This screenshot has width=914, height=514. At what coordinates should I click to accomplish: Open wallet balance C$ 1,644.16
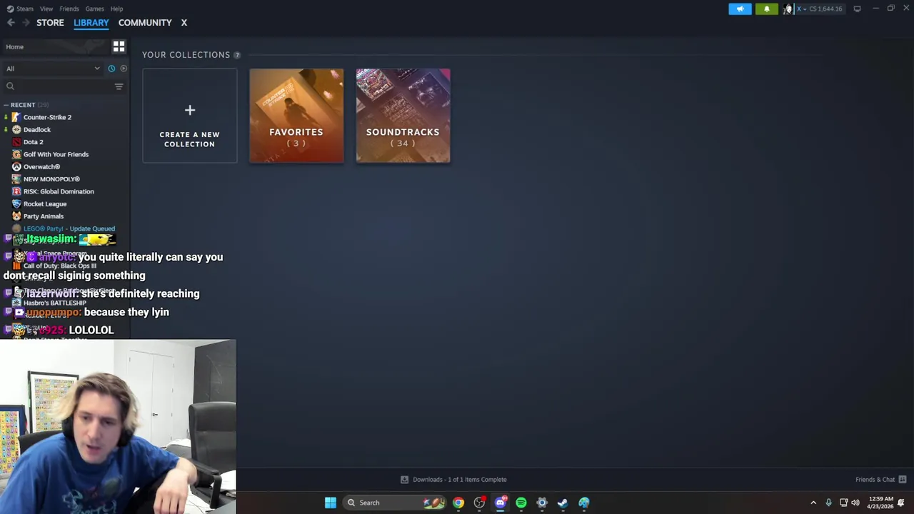pos(825,9)
